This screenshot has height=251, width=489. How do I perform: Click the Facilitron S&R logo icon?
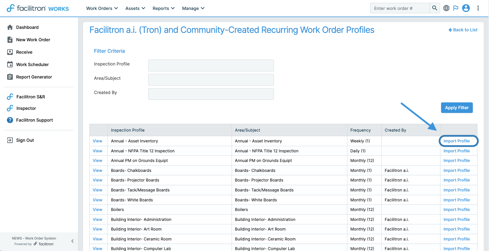pos(10,97)
